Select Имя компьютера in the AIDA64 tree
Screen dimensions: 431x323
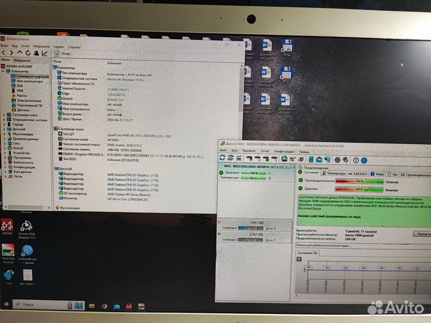click(x=27, y=81)
